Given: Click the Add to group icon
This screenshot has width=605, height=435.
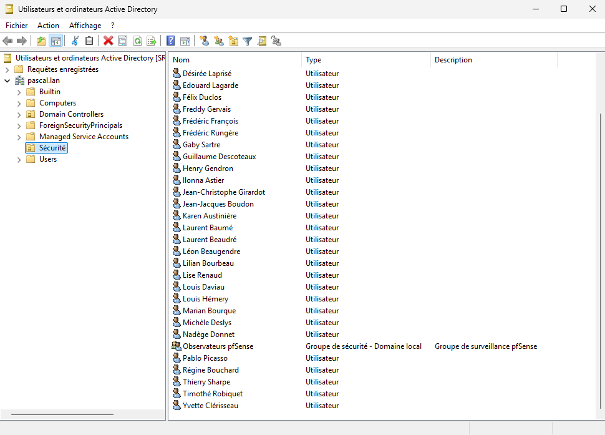Looking at the screenshot, I should click(276, 41).
